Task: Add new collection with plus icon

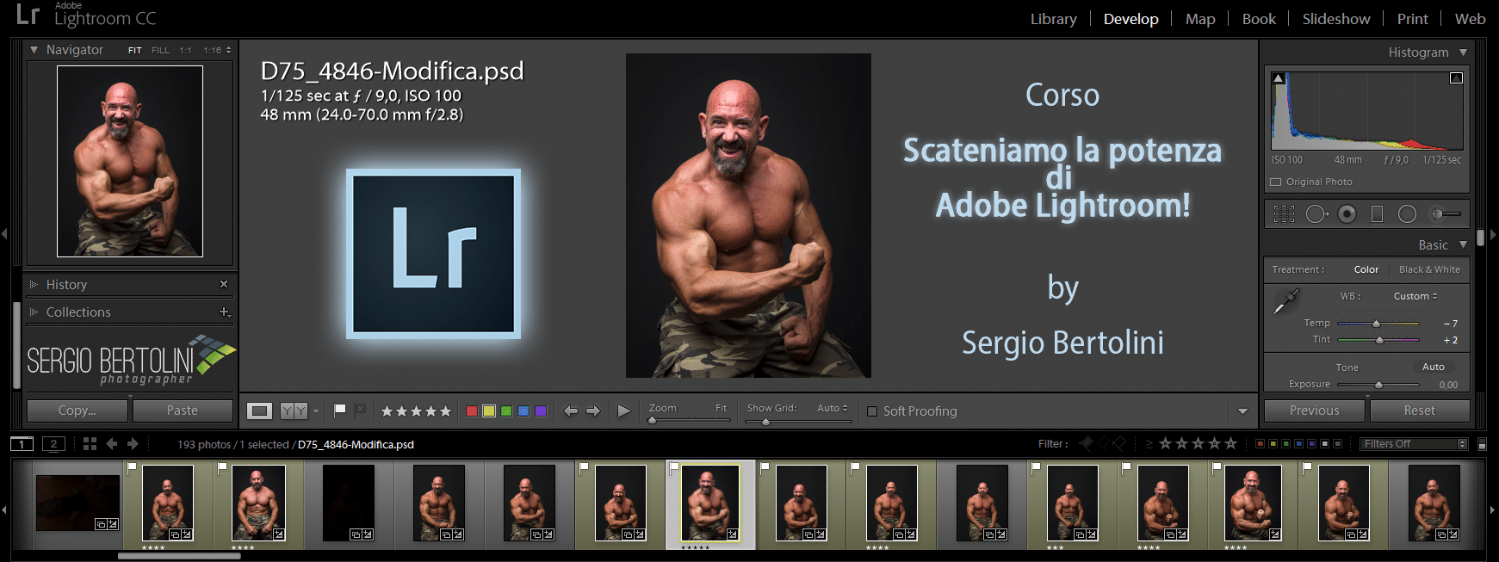Action: click(224, 312)
